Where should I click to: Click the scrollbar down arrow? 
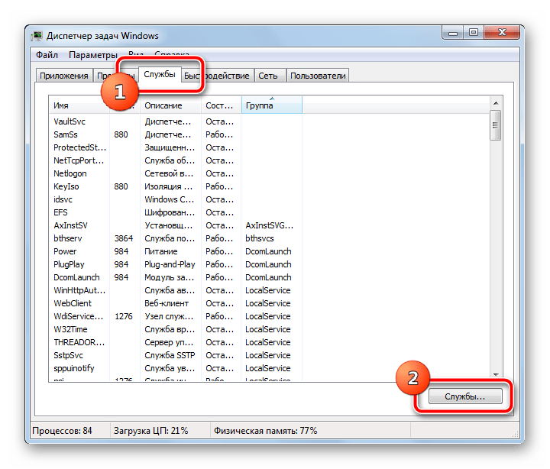(496, 375)
